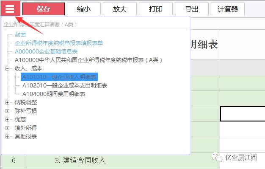
Task: Click the 保存 button
Action: tap(44, 9)
